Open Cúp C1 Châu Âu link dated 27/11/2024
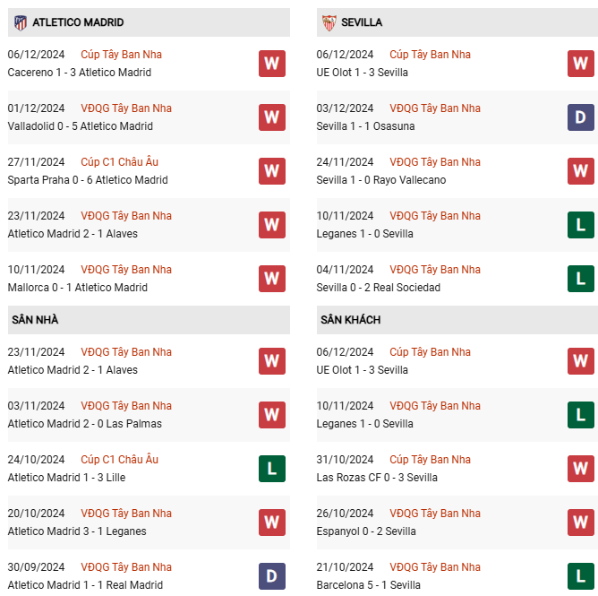 pyautogui.click(x=119, y=162)
